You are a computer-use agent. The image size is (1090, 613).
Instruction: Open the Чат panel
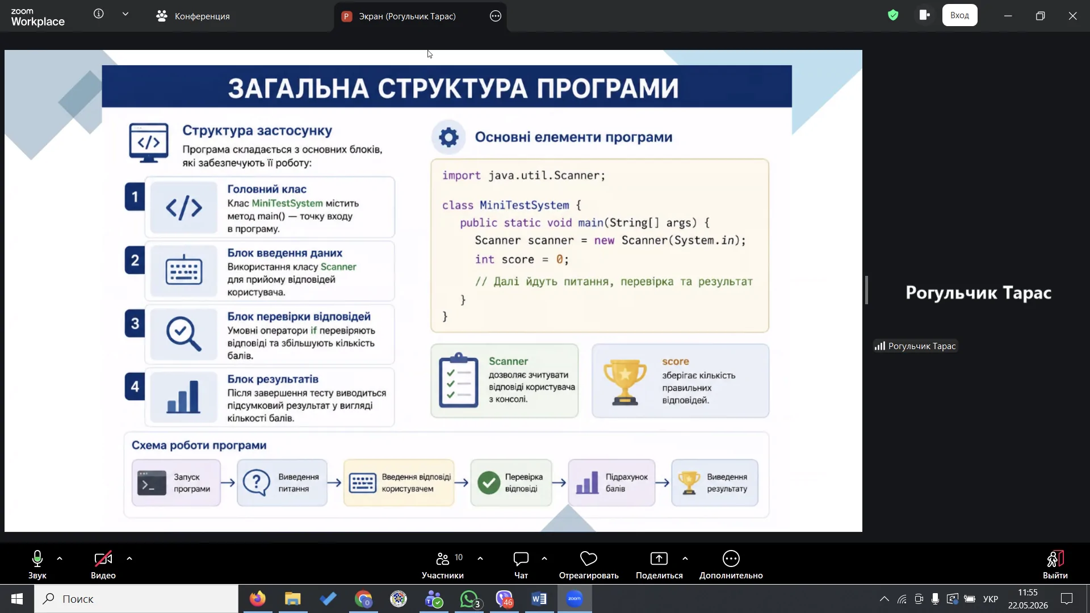tap(521, 565)
